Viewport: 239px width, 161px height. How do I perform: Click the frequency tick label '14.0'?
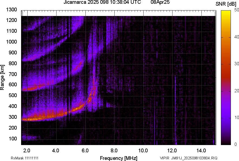(x=201, y=151)
